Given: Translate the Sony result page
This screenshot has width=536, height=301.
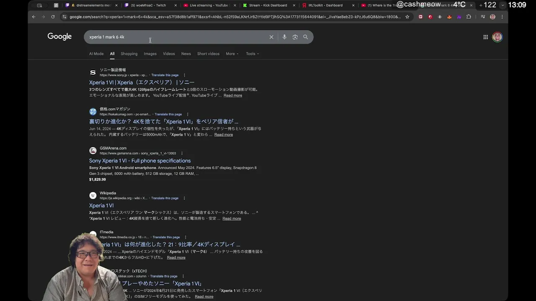Looking at the screenshot, I should (165, 75).
